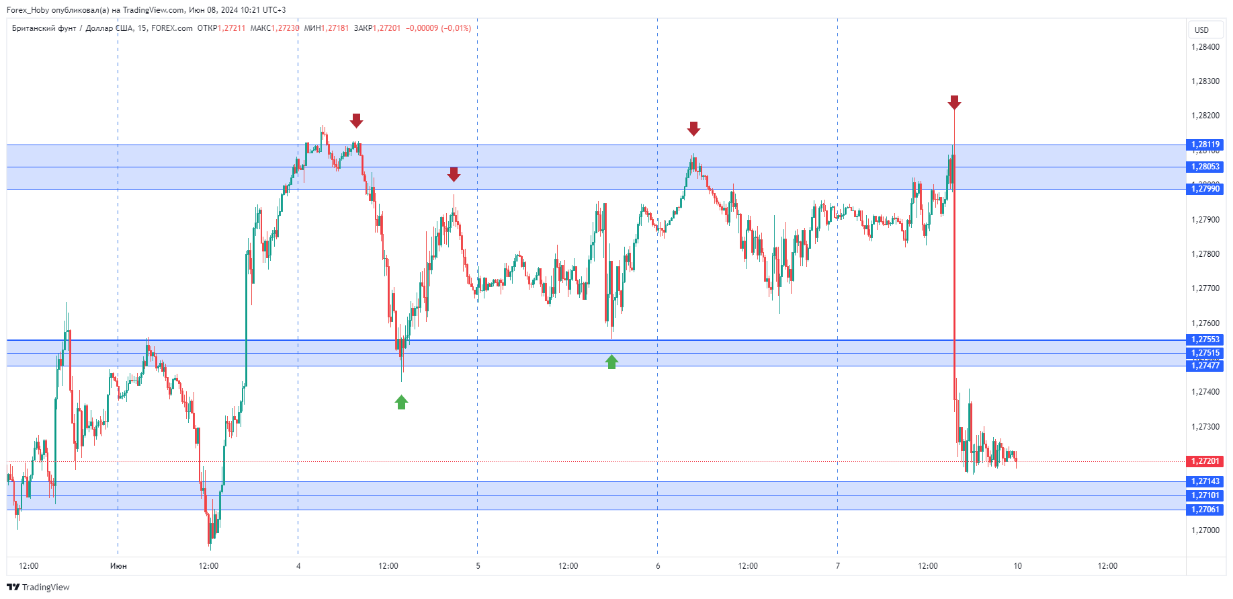Click the 1,27800 price scale value
Image resolution: width=1233 pixels, height=599 pixels.
tap(1205, 254)
